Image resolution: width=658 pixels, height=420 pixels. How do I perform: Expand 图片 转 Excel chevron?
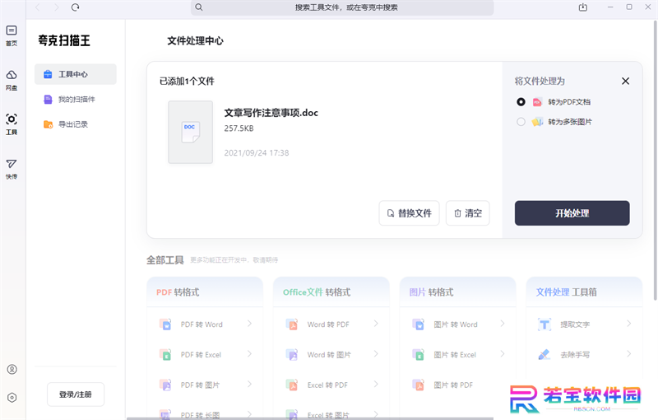[x=503, y=353]
